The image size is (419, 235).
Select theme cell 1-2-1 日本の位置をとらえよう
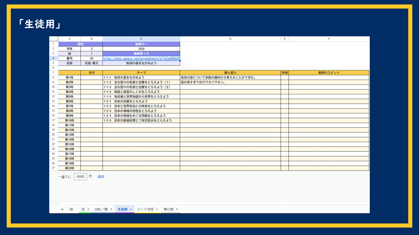point(141,101)
